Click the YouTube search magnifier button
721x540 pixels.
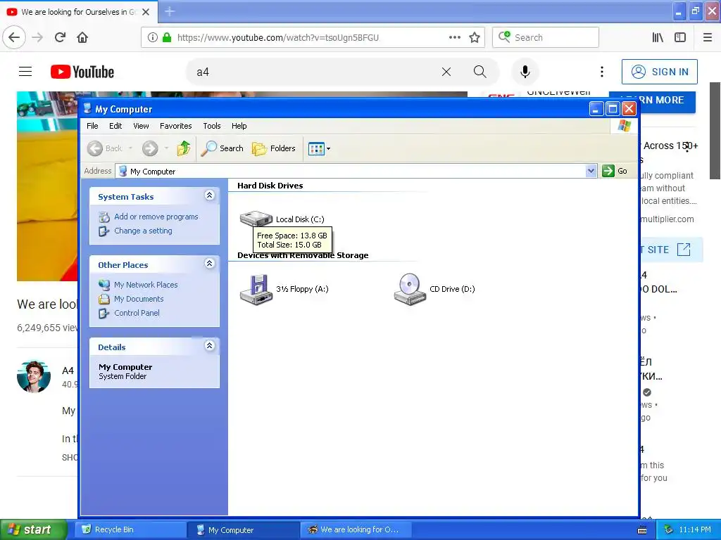(479, 72)
